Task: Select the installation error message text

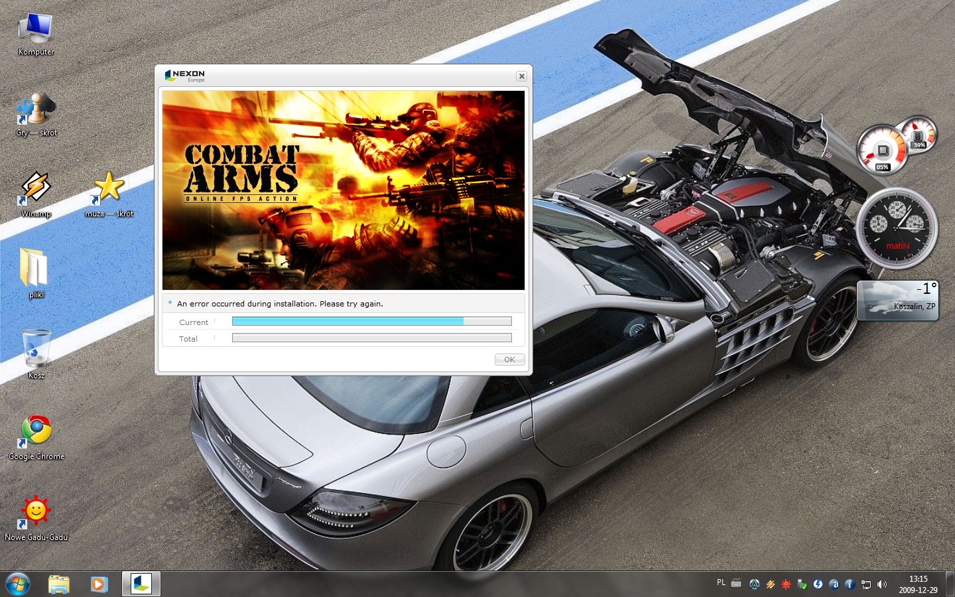Action: 280,304
